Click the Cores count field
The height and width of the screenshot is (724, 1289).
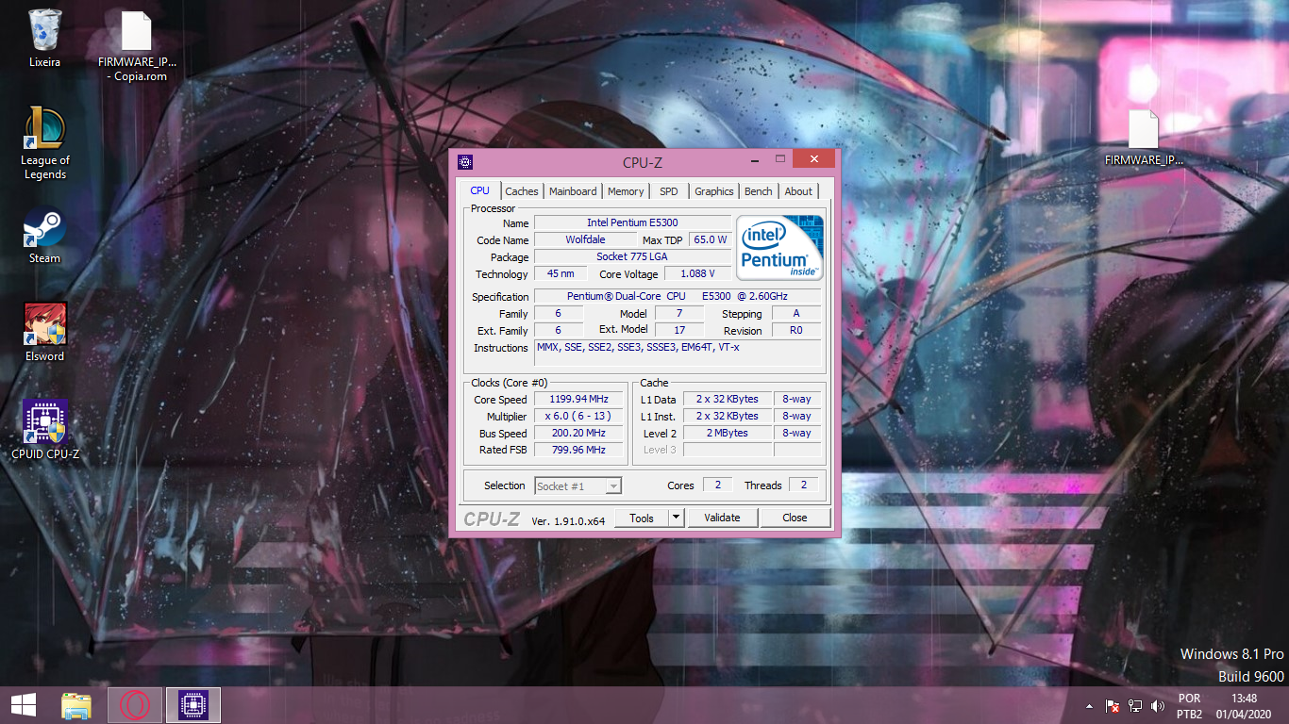[x=717, y=485]
